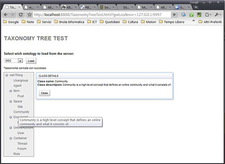Viewport: 225px width, 164px height.
Task: Collapse the Space tree node
Action: (10, 102)
